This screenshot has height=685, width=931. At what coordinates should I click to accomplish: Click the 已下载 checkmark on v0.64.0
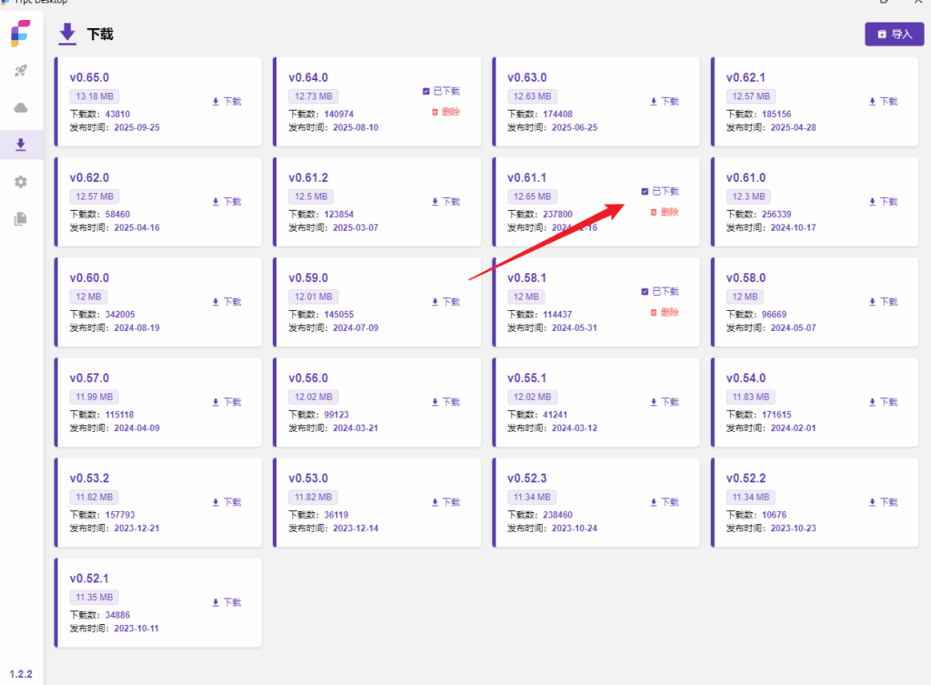[426, 91]
